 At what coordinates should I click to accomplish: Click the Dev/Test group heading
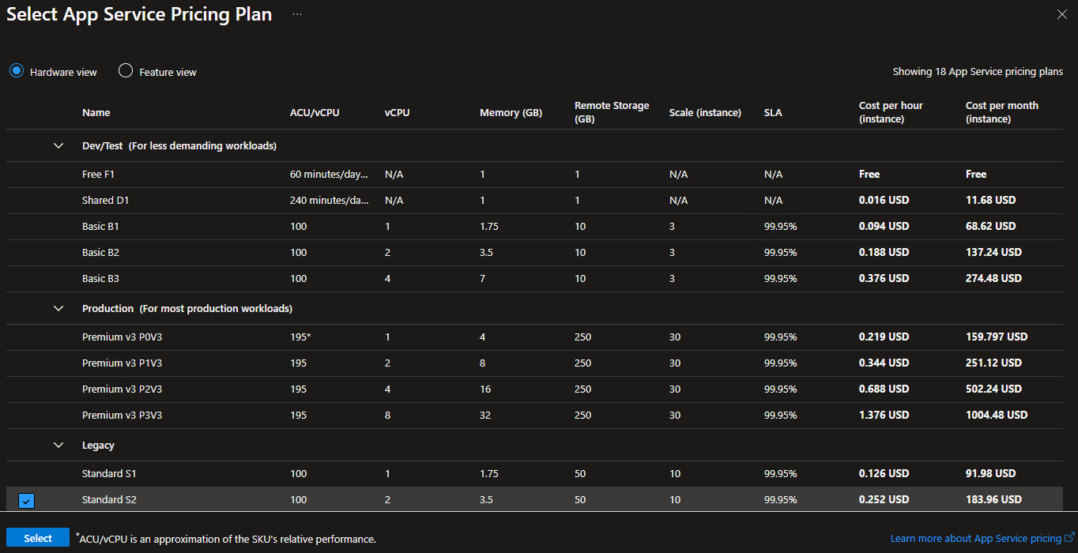click(179, 145)
